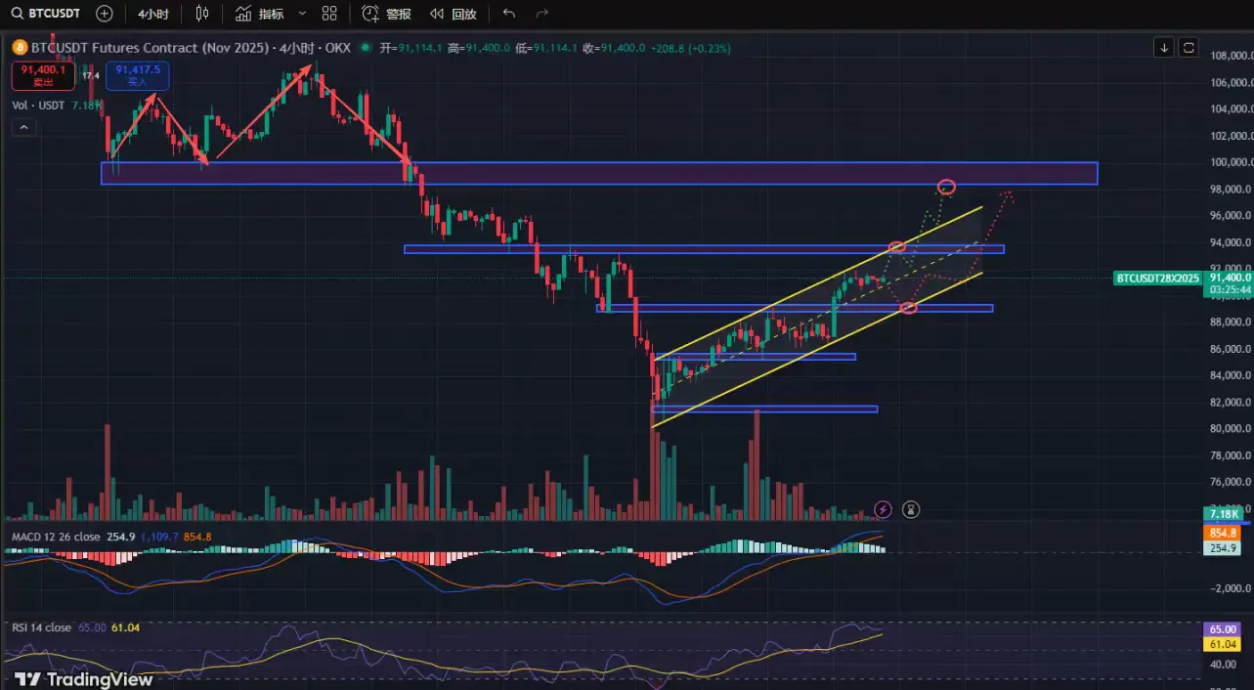Open the 指标 indicators menu
This screenshot has width=1254, height=690.
point(261,14)
